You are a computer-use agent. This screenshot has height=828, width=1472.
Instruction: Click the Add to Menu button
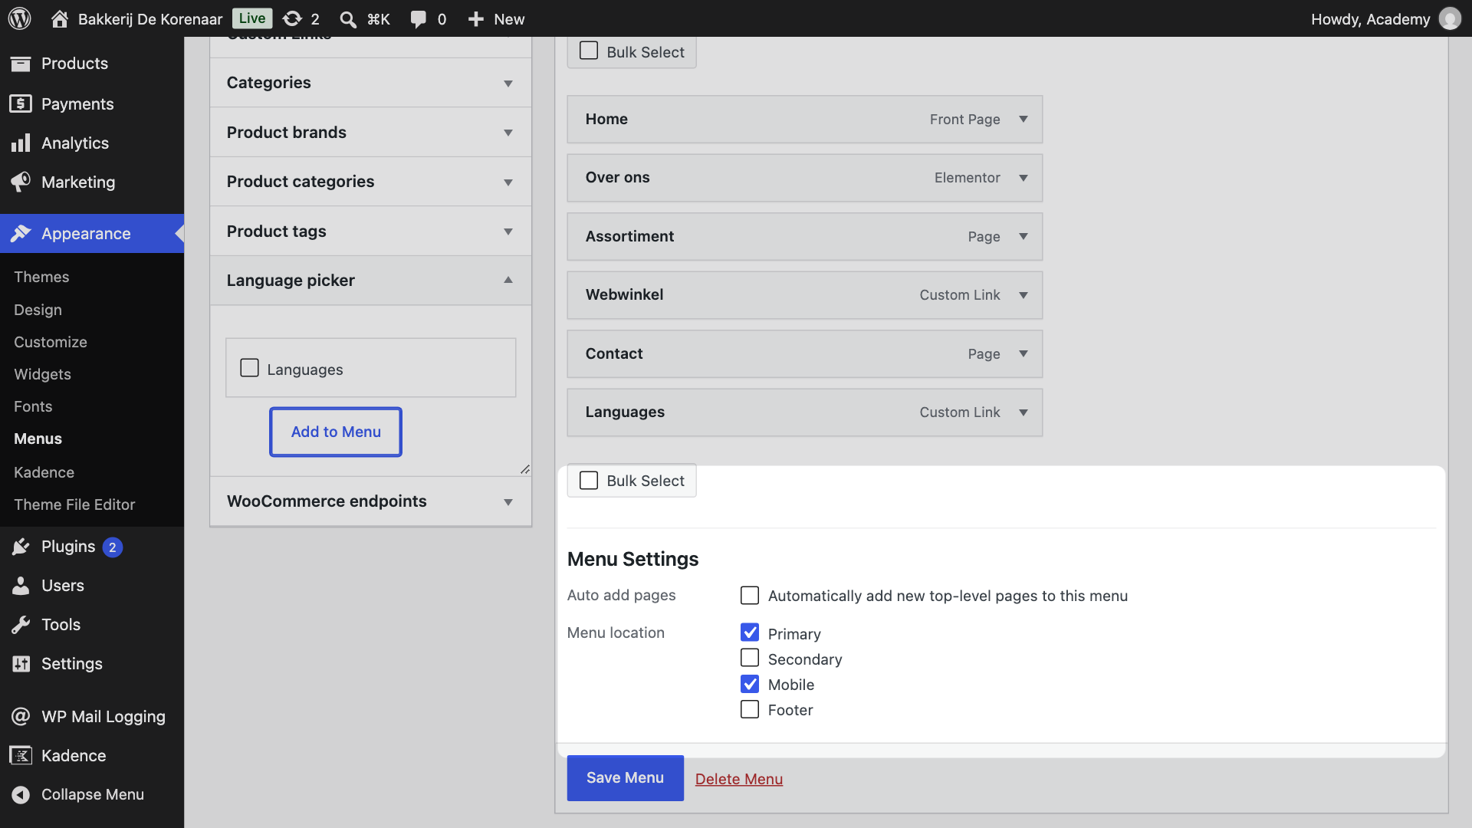336,432
